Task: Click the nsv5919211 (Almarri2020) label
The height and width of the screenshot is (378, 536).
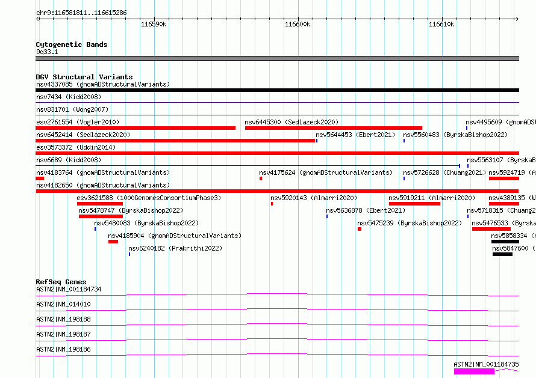Action: coord(432,198)
